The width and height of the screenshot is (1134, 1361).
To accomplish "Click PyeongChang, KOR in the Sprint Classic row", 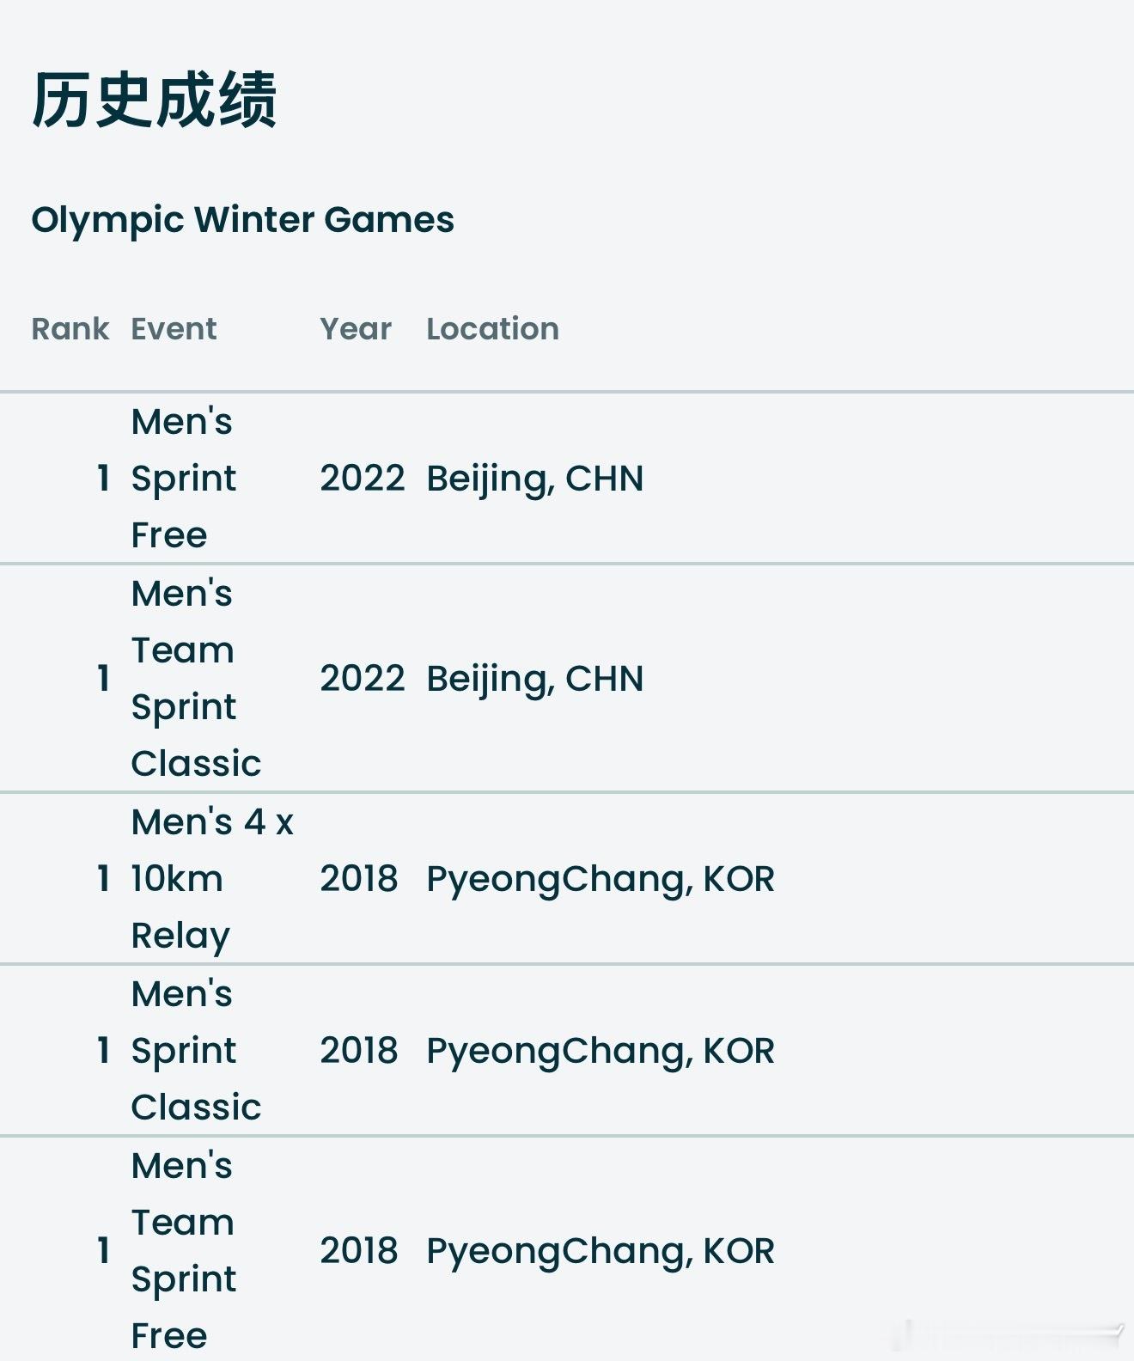I will (601, 1051).
